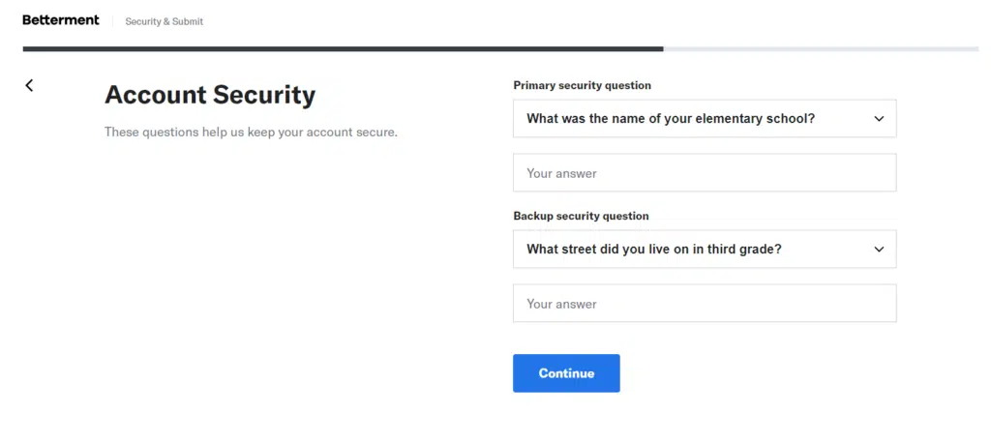The height and width of the screenshot is (444, 991).
Task: Click the Primary security question label
Action: point(582,85)
